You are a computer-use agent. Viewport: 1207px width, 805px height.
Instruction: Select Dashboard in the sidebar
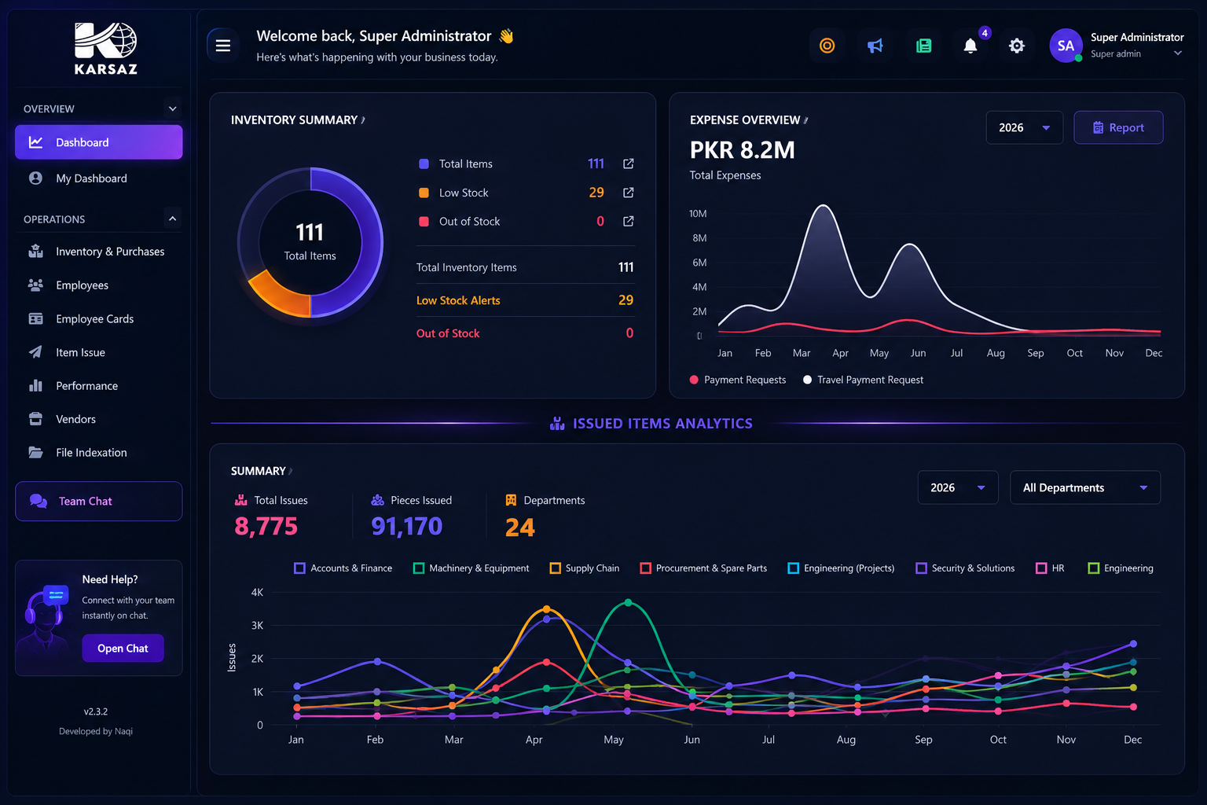[98, 142]
